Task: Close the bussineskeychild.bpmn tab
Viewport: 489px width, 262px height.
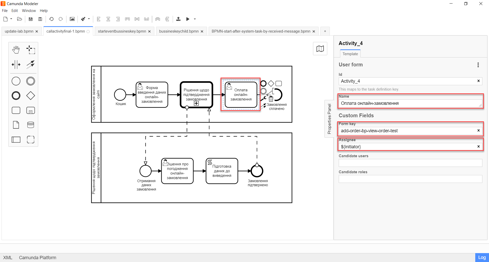Action: (202, 31)
